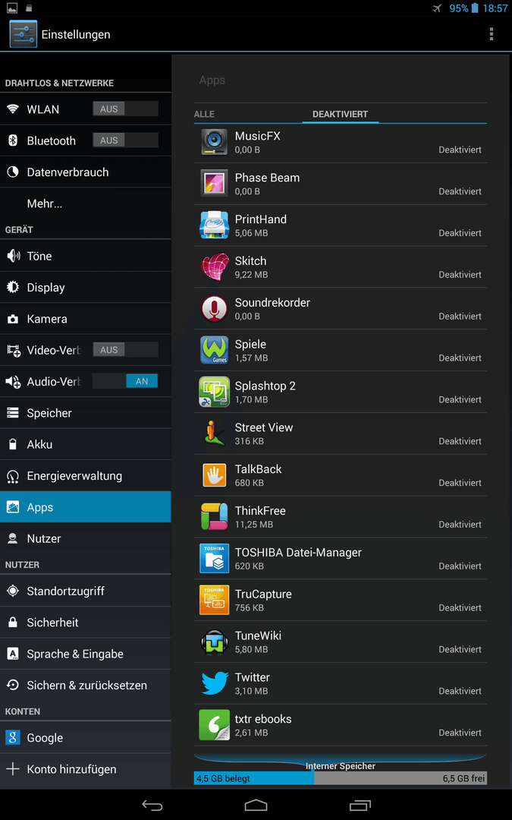Tap the picture notification icon in status bar
Image resolution: width=512 pixels, height=820 pixels.
pos(11,8)
